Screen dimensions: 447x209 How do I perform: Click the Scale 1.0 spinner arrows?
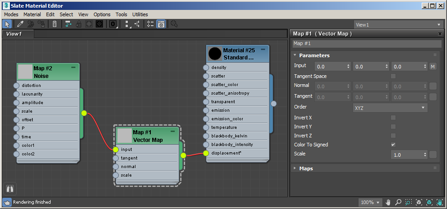[x=425, y=155]
